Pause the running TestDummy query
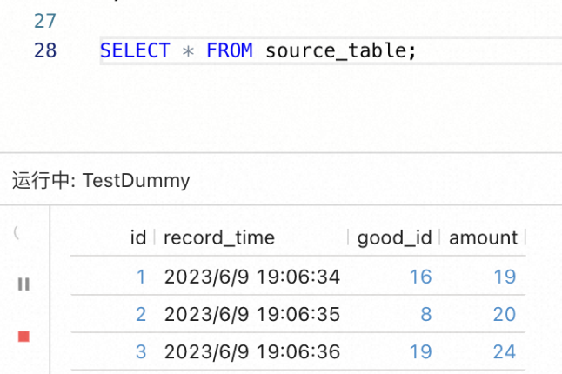 (23, 284)
